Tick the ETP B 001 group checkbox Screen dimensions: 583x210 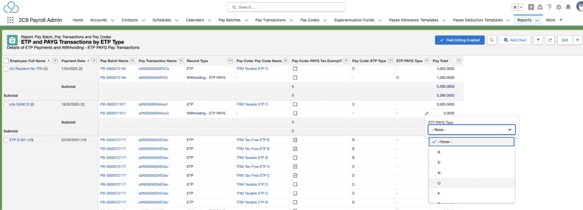pyautogui.click(x=6, y=140)
